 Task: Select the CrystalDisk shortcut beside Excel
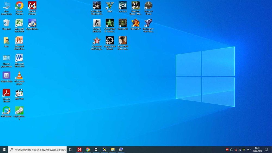32,25
